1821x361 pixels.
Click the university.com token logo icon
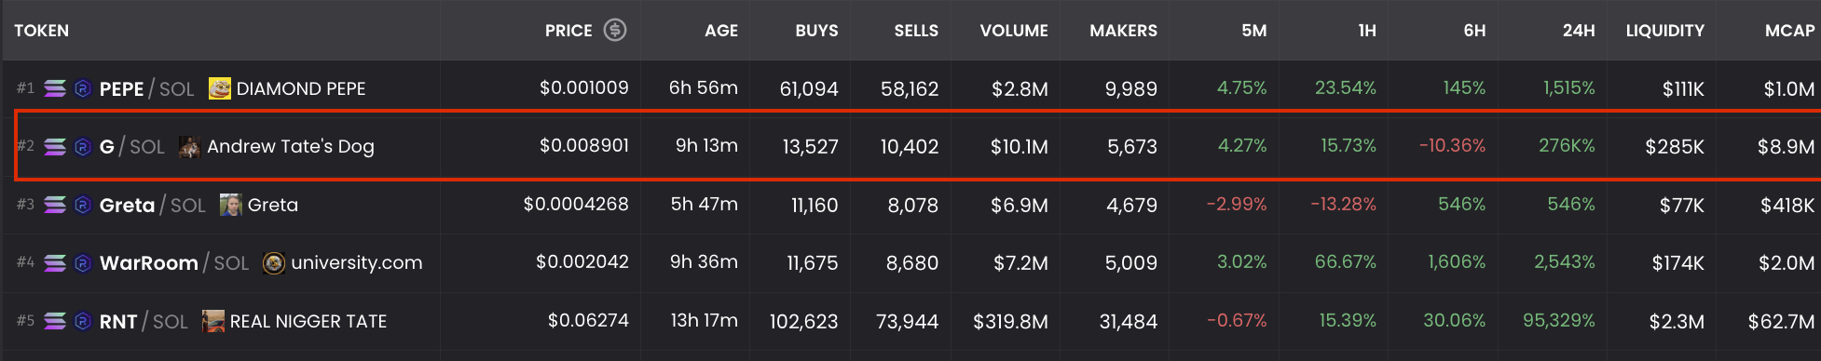click(274, 263)
